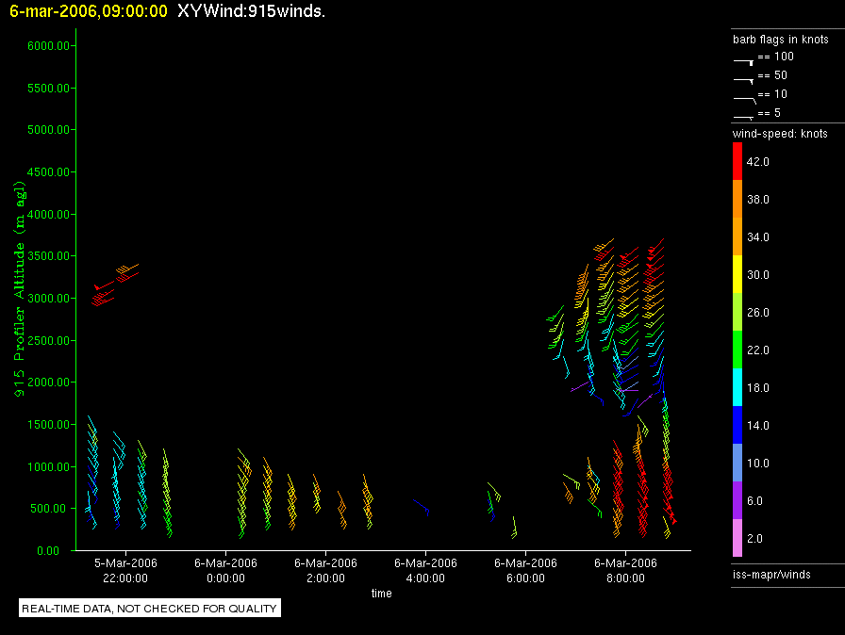Viewport: 845px width, 635px height.
Task: Pick the yellow 30.0 knots color band
Action: [737, 275]
